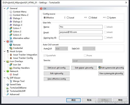Open the Colors 1 settings page

click(x=17, y=28)
